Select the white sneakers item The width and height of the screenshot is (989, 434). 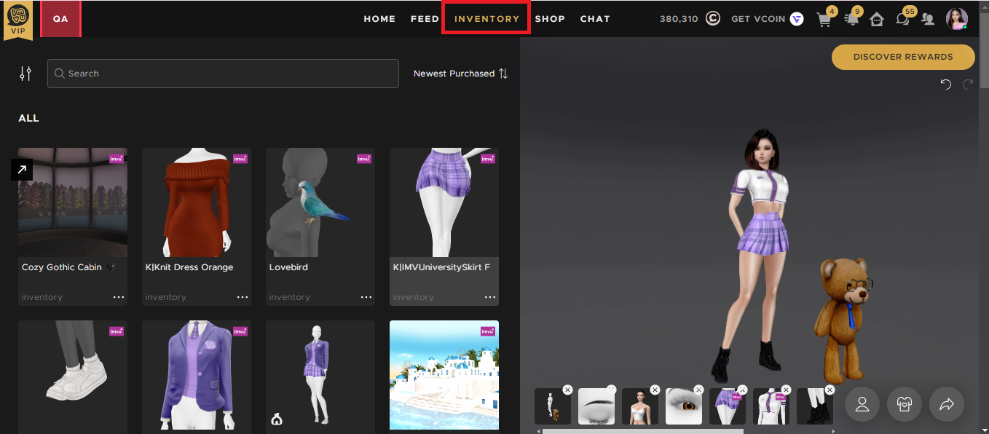[73, 376]
